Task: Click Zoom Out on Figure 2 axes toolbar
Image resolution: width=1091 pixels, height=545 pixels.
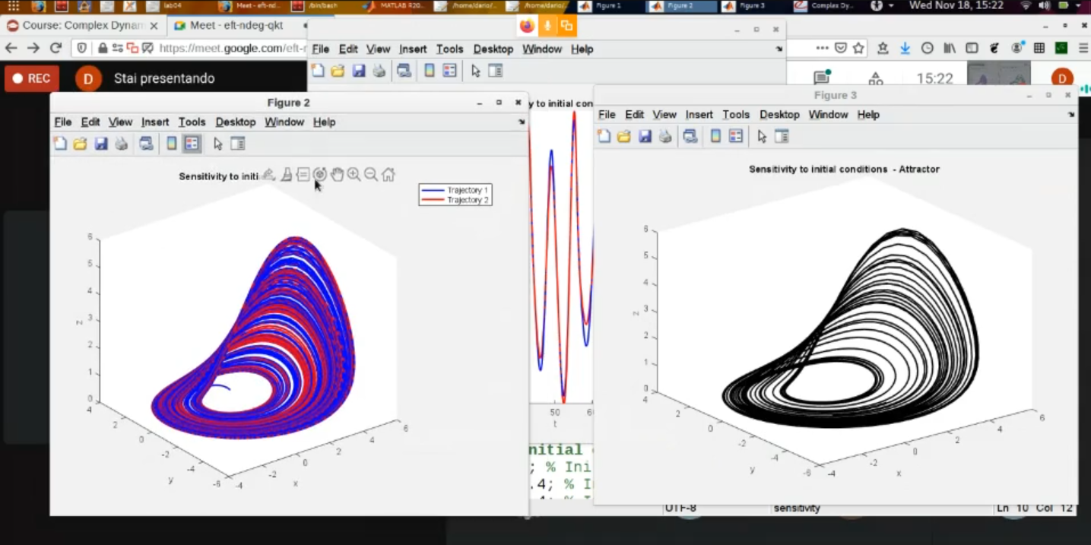Action: 371,175
